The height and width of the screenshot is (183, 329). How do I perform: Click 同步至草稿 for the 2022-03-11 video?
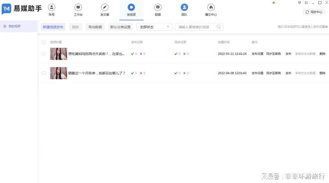[273, 54]
